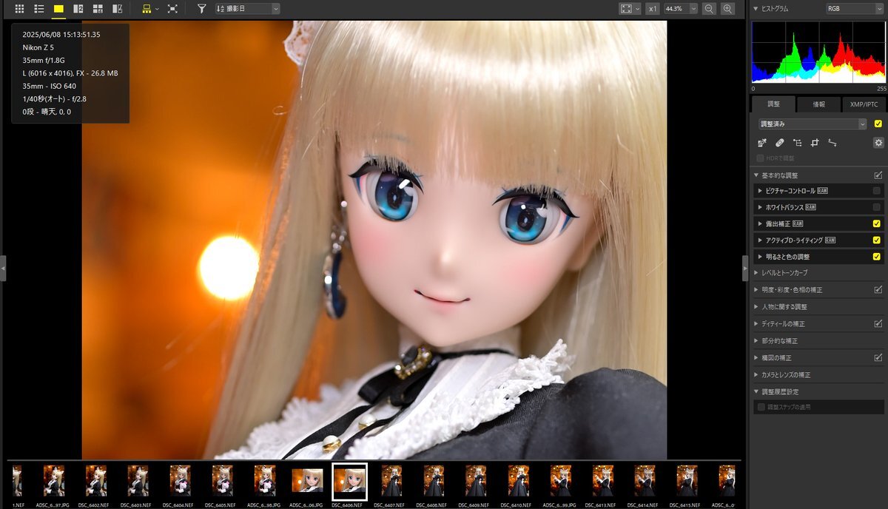Switch to four-image multi view
Viewport: 888px width, 509px height.
pos(98,9)
